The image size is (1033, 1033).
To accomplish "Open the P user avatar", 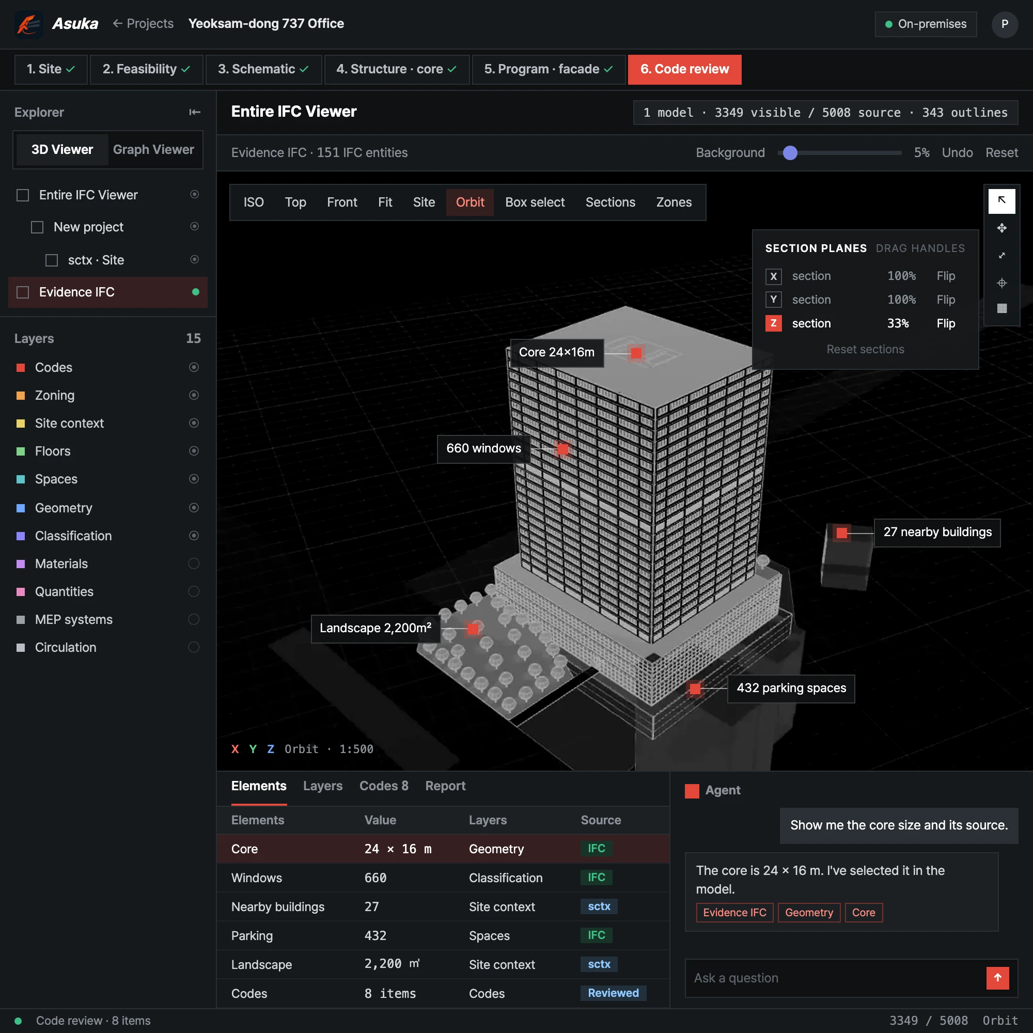I will coord(1004,24).
